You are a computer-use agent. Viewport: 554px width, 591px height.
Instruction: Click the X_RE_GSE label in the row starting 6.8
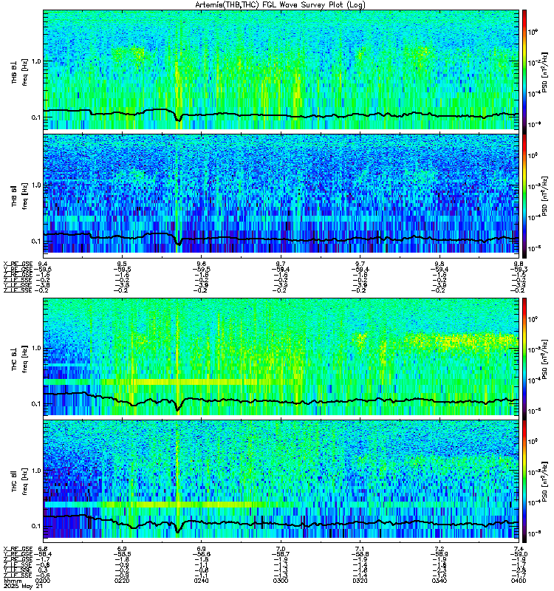pos(18,548)
